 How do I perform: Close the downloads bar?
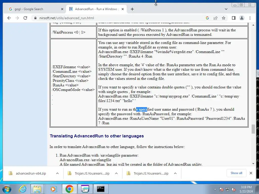pyautogui.click(x=251, y=173)
